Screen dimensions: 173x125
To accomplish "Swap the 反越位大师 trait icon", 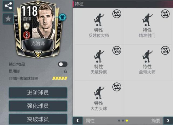I will [x=117, y=14].
